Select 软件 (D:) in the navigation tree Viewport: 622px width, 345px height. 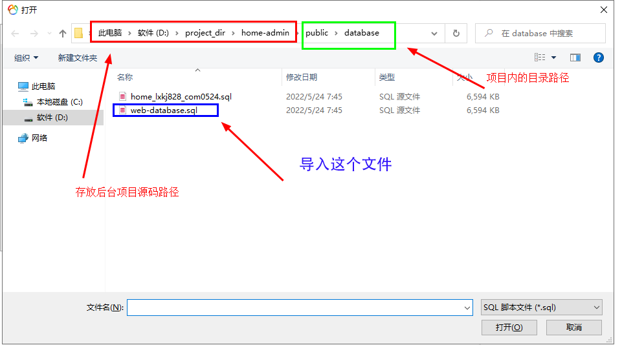click(52, 118)
